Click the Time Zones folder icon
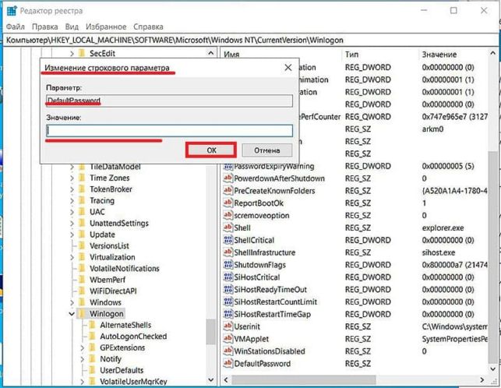Screen dimensions: 501x388 click(82, 178)
